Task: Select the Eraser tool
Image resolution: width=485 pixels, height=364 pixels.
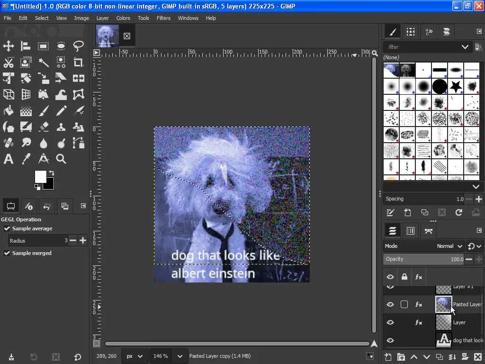Action: click(44, 127)
